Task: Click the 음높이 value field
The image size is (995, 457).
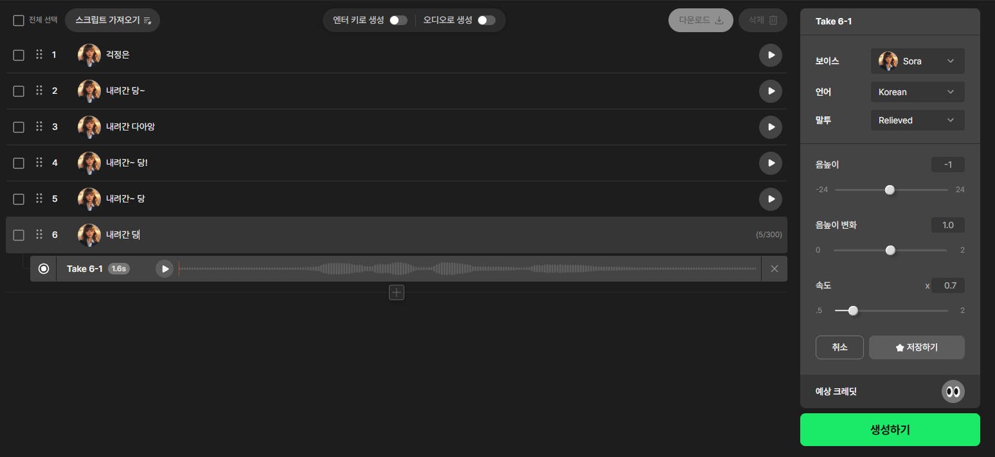Action: (947, 165)
